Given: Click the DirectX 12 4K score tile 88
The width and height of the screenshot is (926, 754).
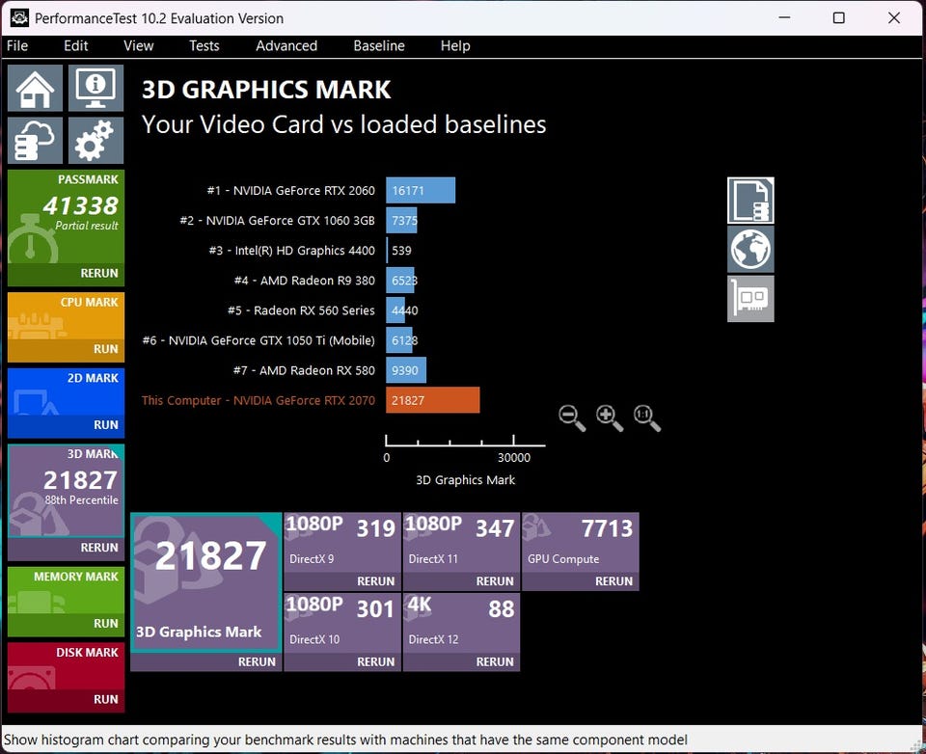Looking at the screenshot, I should 462,623.
